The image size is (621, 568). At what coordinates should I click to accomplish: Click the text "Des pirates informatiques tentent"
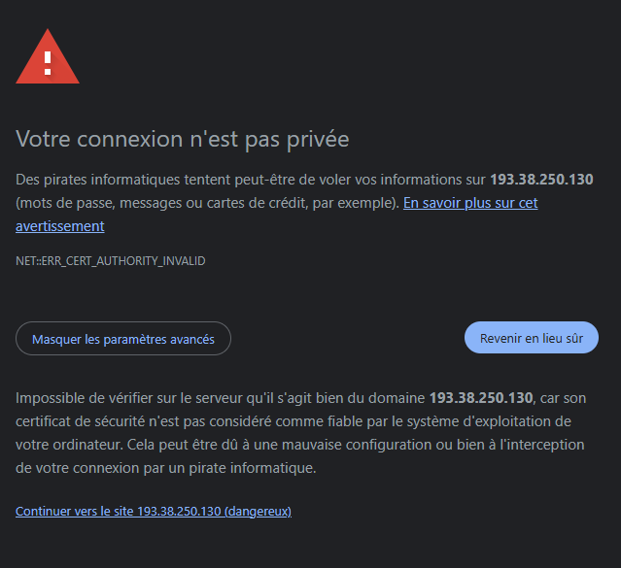coord(123,180)
